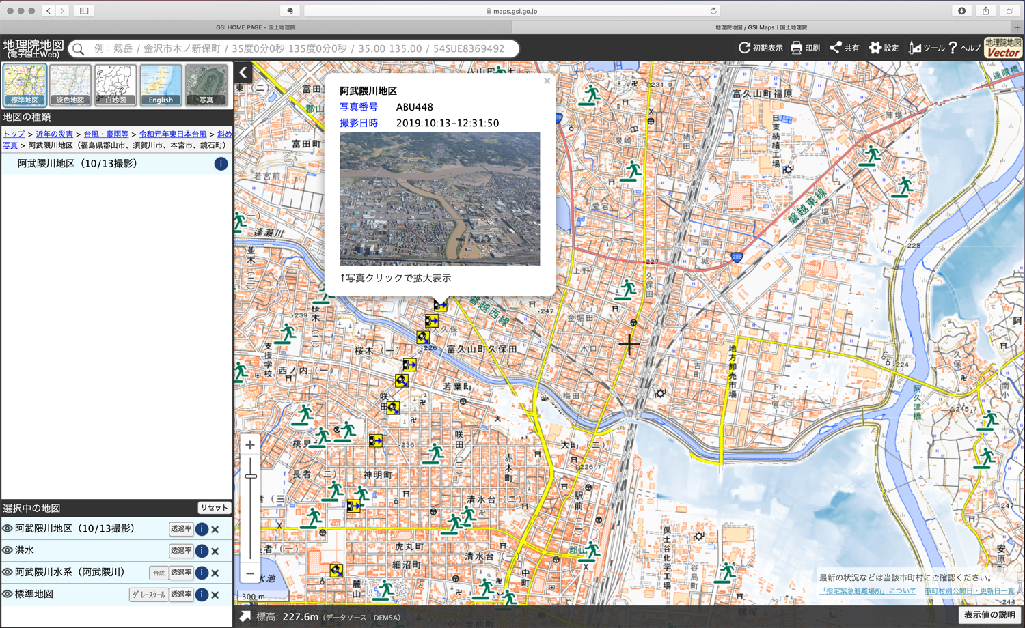Toggle the Safari sidebar
The image size is (1025, 628).
coord(84,11)
